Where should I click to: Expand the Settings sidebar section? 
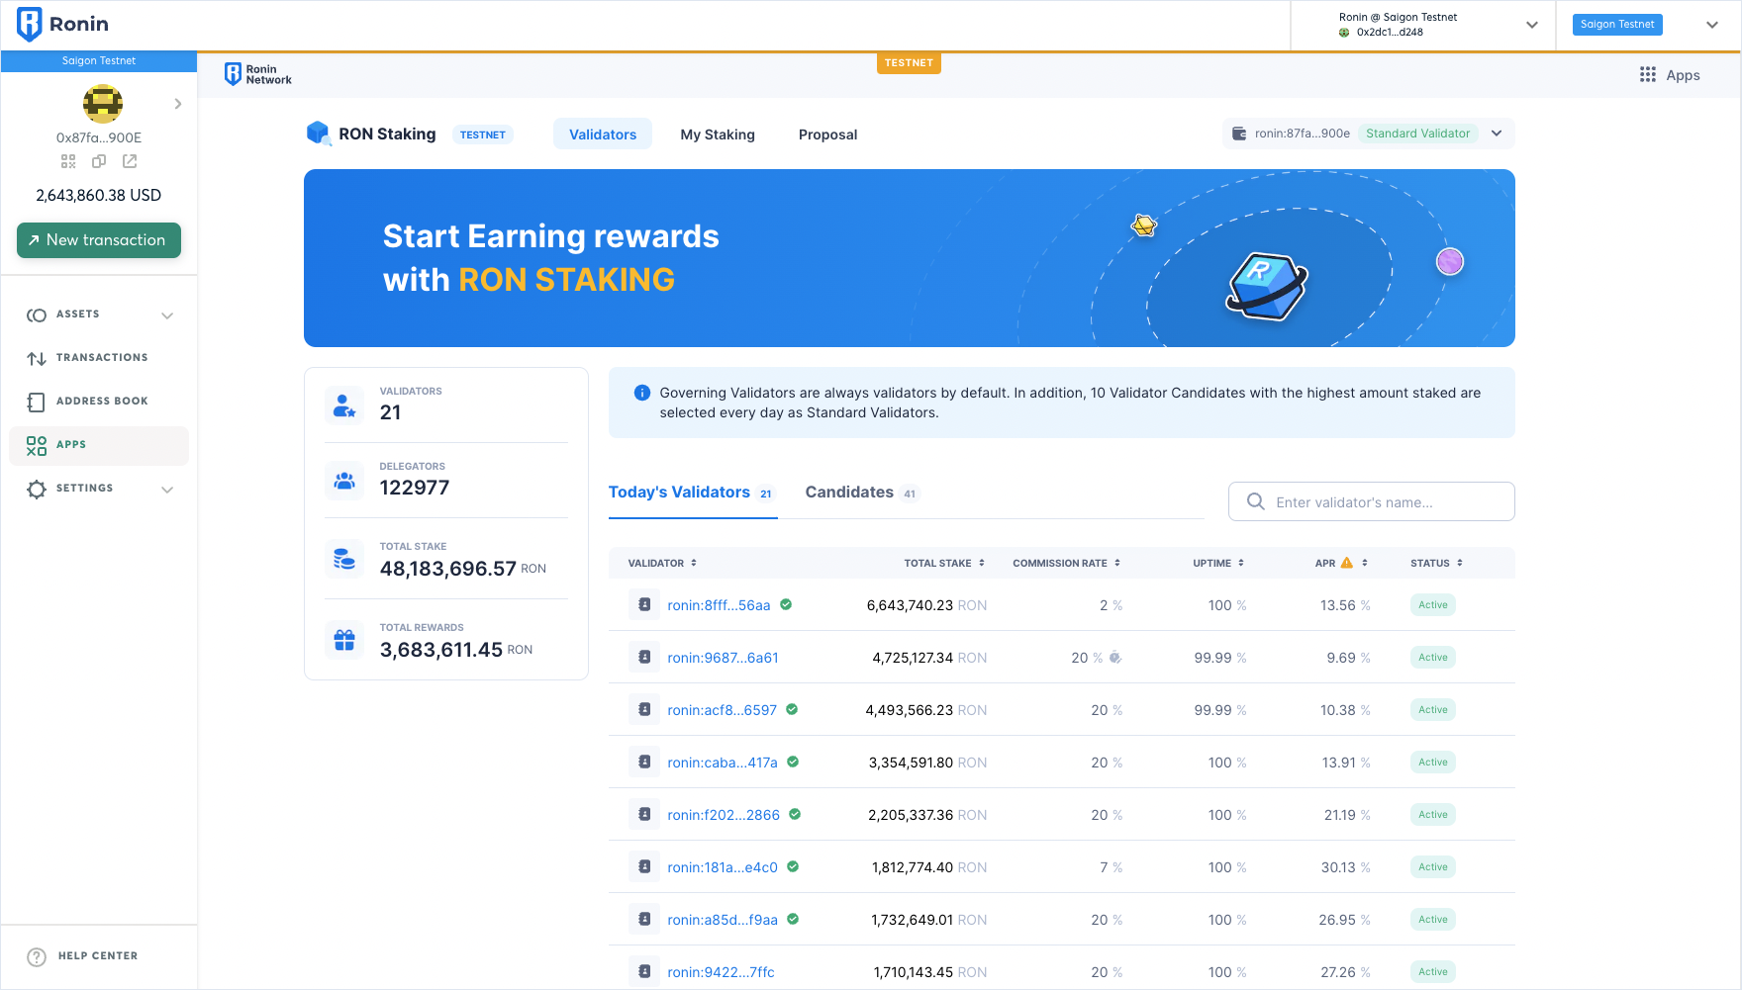[167, 490]
